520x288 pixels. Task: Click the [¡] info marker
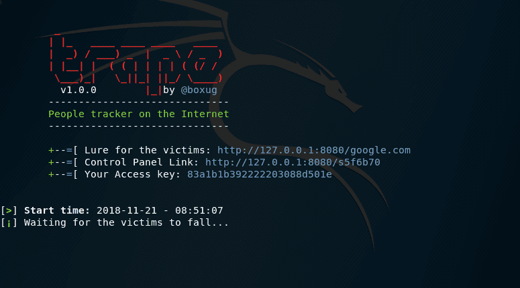click(x=9, y=223)
